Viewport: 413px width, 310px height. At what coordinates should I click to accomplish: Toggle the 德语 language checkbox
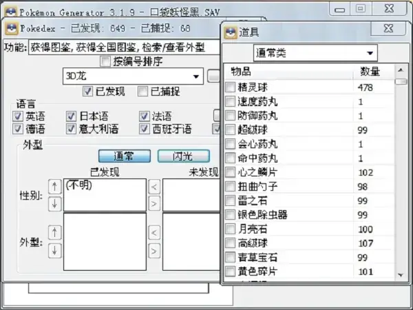(18, 129)
